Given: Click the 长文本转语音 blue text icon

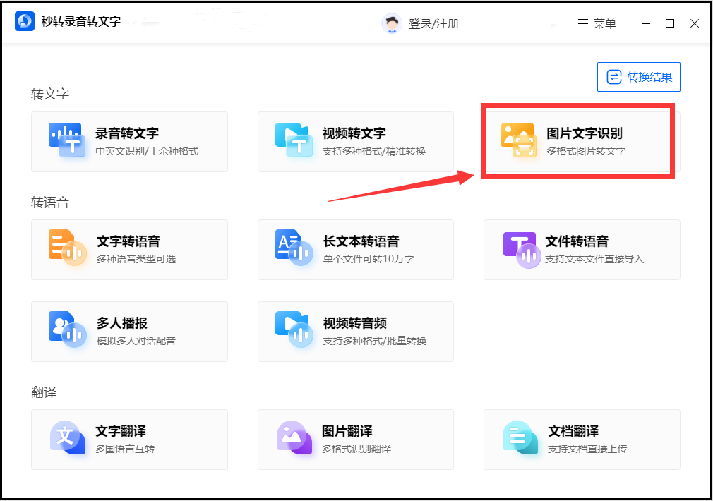Looking at the screenshot, I should click(294, 248).
